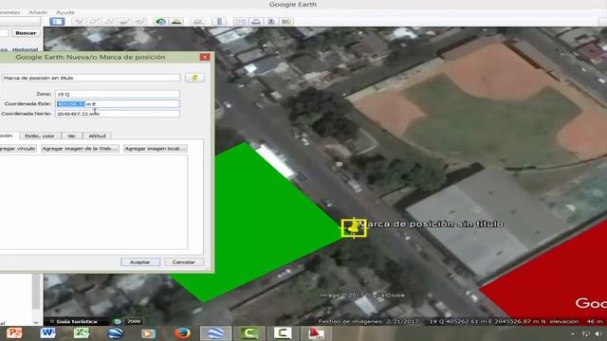Click Agregar imagen local button

click(x=156, y=149)
